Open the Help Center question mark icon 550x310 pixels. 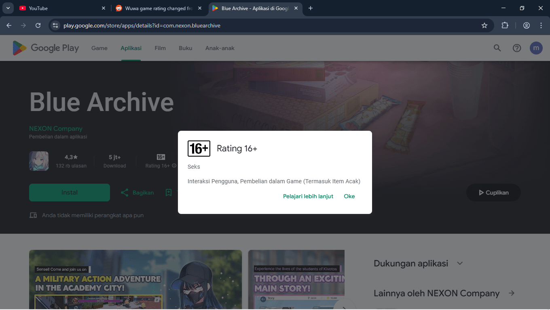(x=517, y=48)
